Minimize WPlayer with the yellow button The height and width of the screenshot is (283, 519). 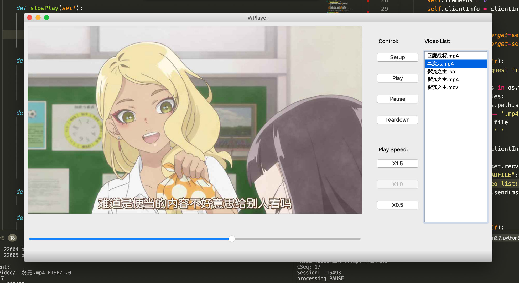38,18
